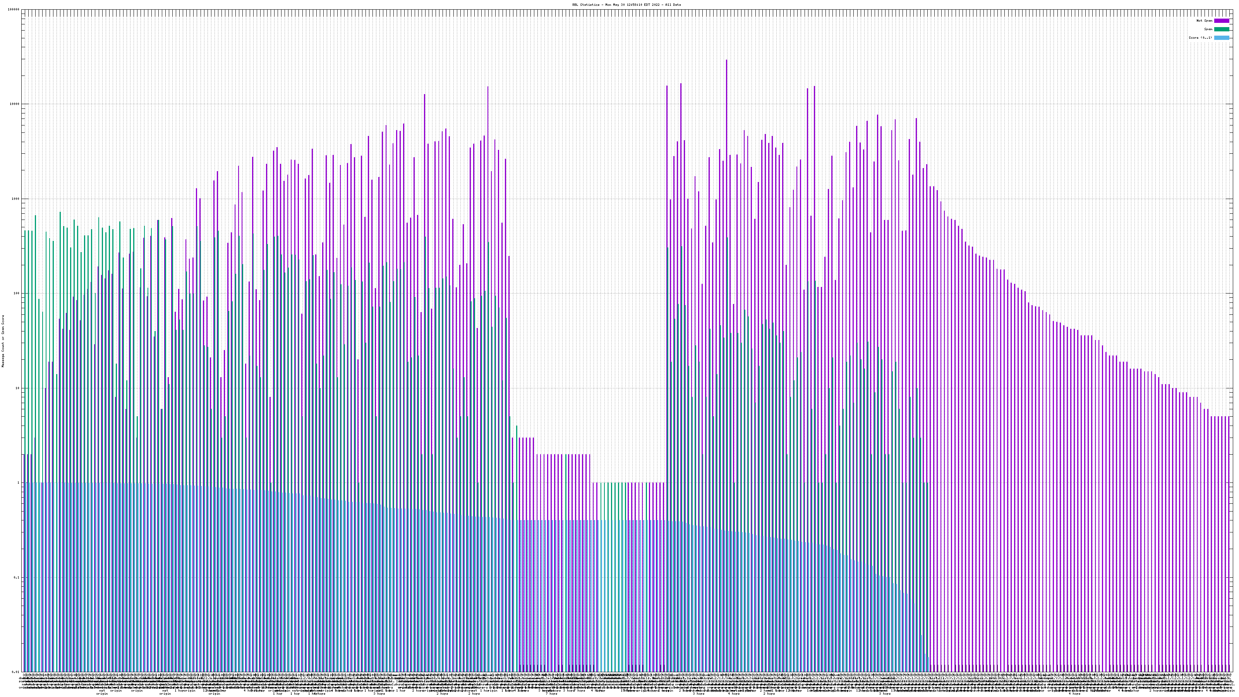Click the green Spam legend swatch

(x=1222, y=29)
